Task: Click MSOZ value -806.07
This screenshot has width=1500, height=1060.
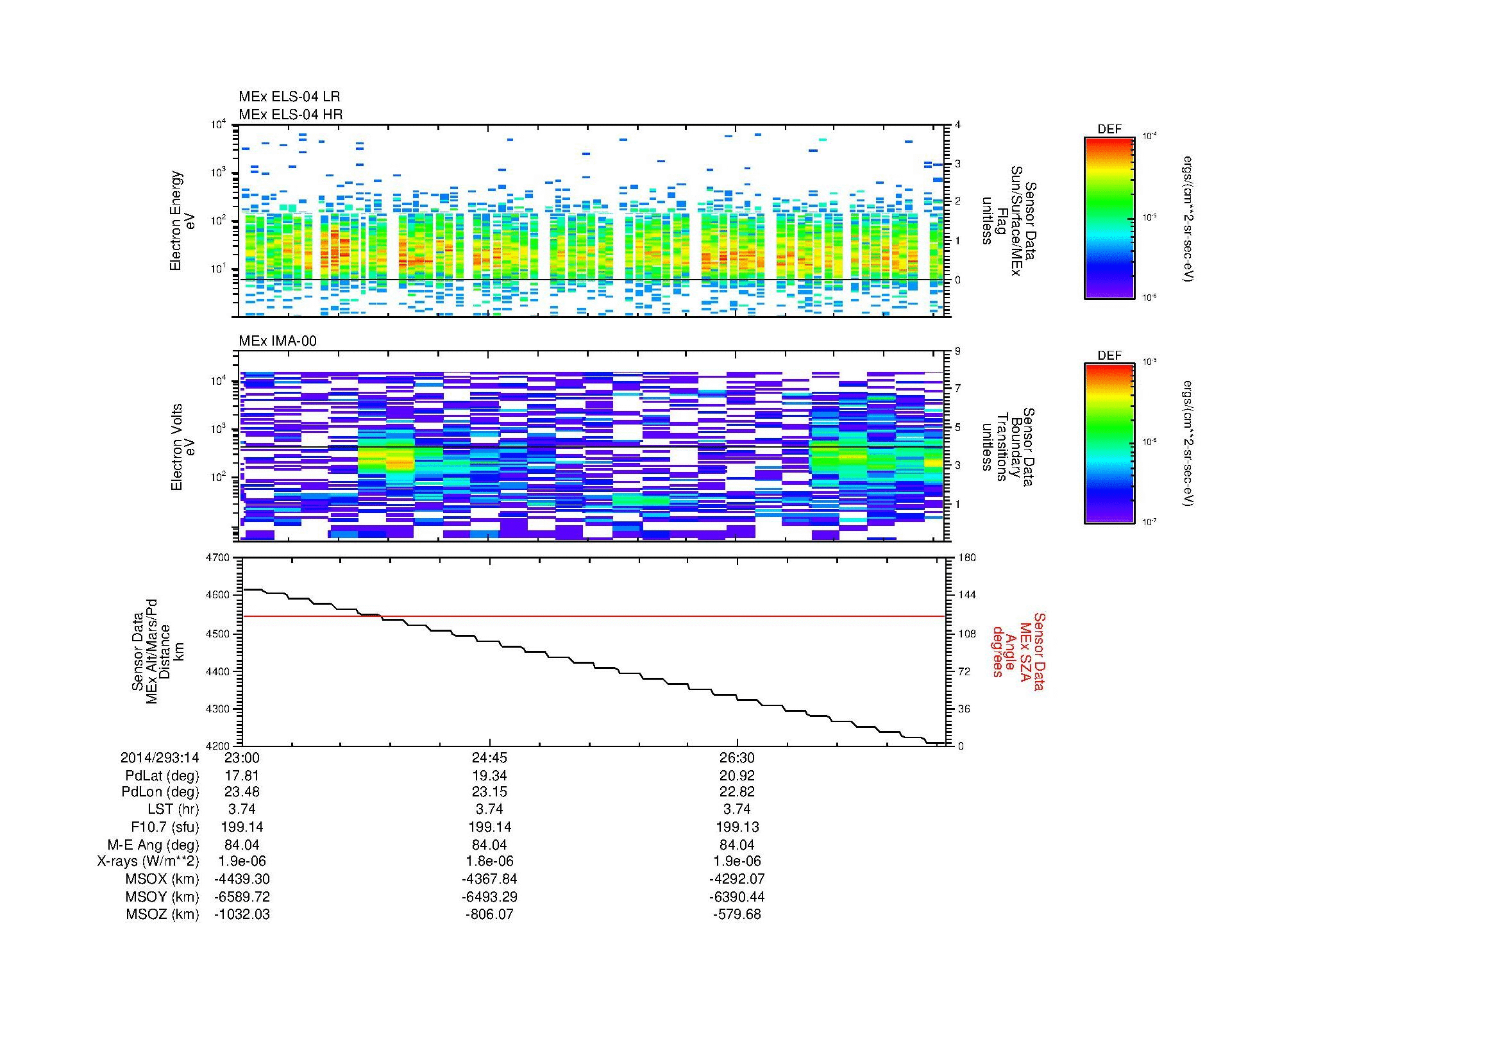Action: tap(489, 914)
